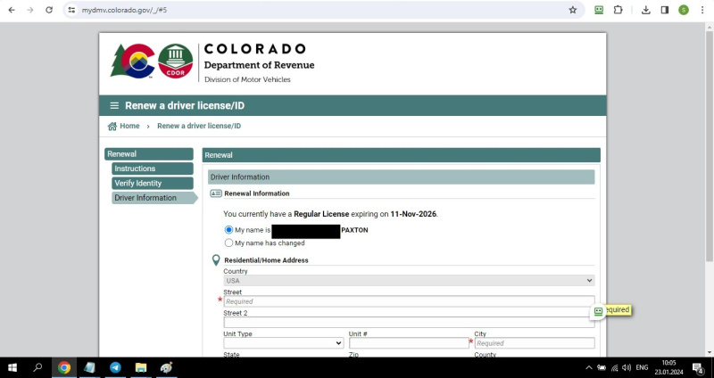Expand the Unit Type dropdown
The image size is (714, 378).
283,343
